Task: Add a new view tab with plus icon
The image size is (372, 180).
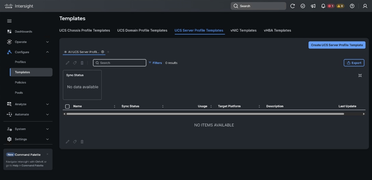Action: [108, 52]
